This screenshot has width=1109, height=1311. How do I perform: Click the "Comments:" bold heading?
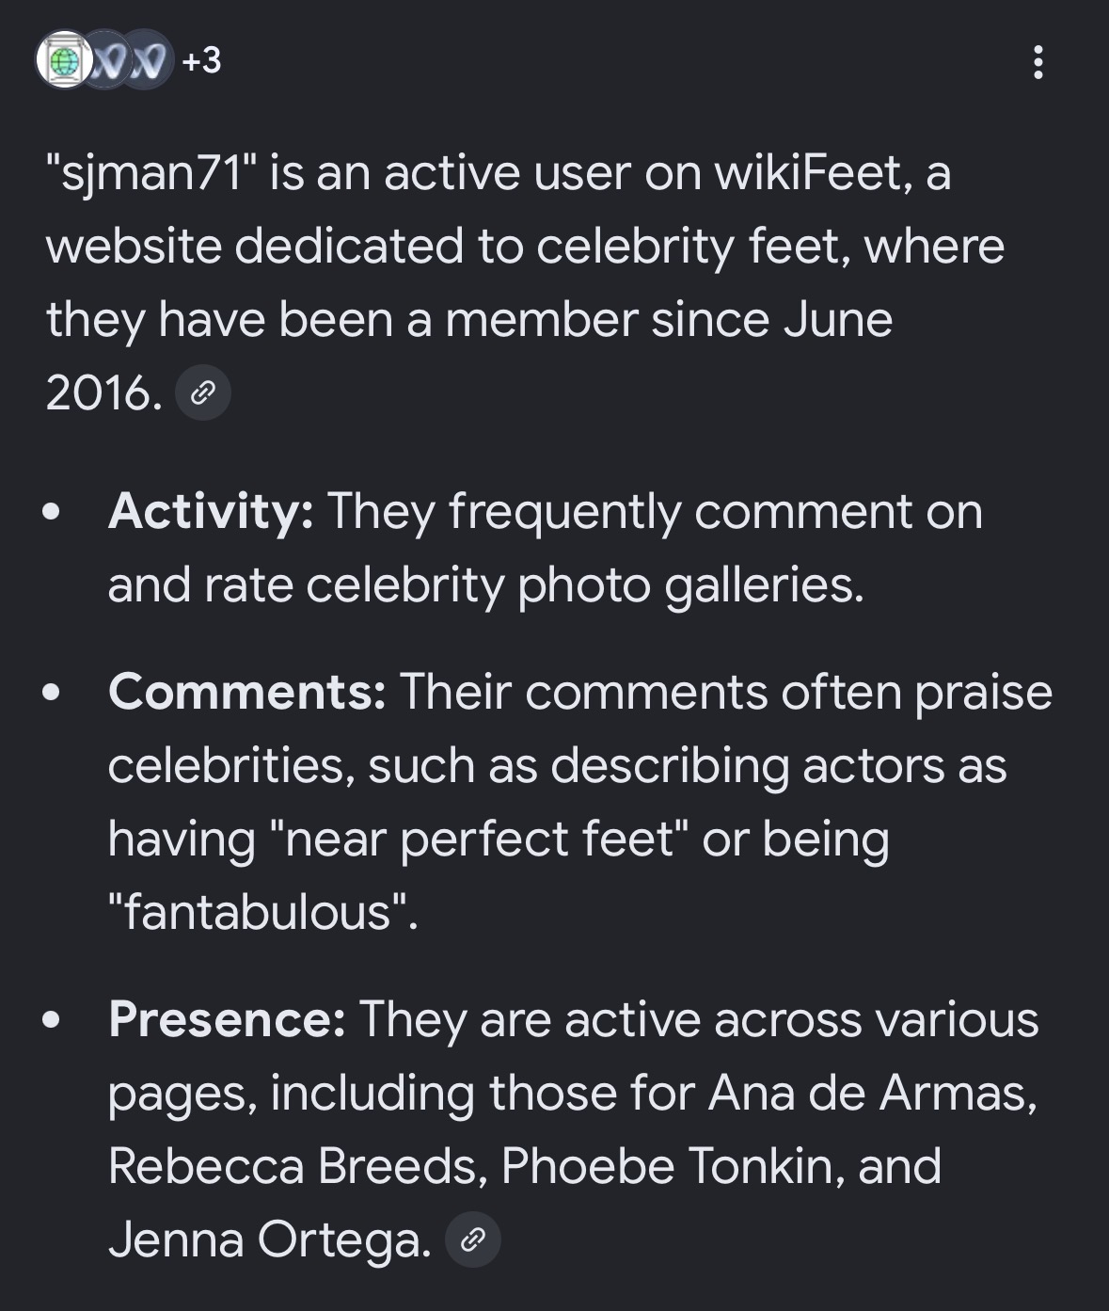[x=247, y=693]
